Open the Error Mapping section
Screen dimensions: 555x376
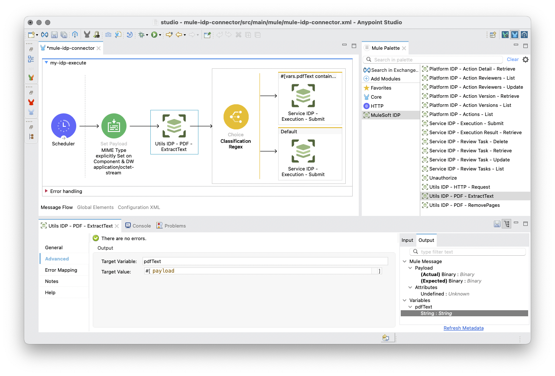[61, 270]
